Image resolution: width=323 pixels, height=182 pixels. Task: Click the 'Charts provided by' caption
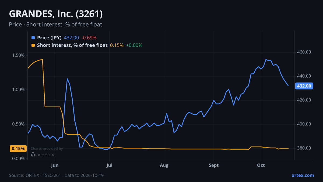(47, 149)
